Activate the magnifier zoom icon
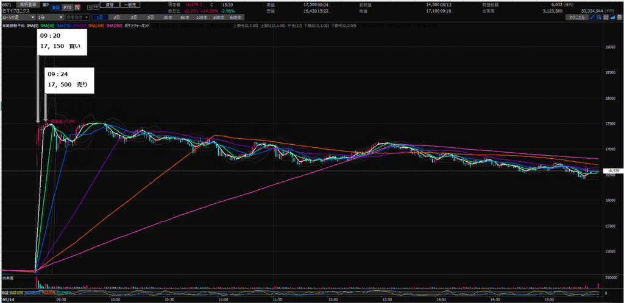The image size is (624, 303). [x=599, y=18]
